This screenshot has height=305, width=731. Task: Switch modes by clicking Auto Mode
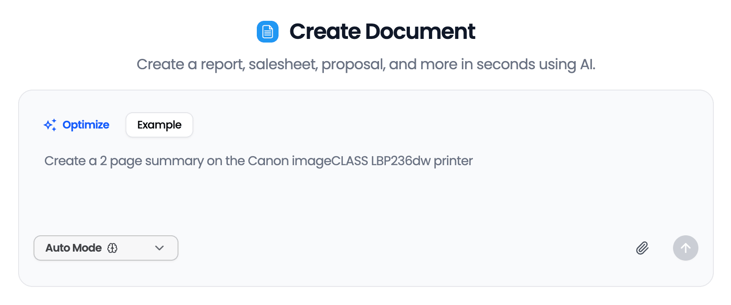click(73, 248)
